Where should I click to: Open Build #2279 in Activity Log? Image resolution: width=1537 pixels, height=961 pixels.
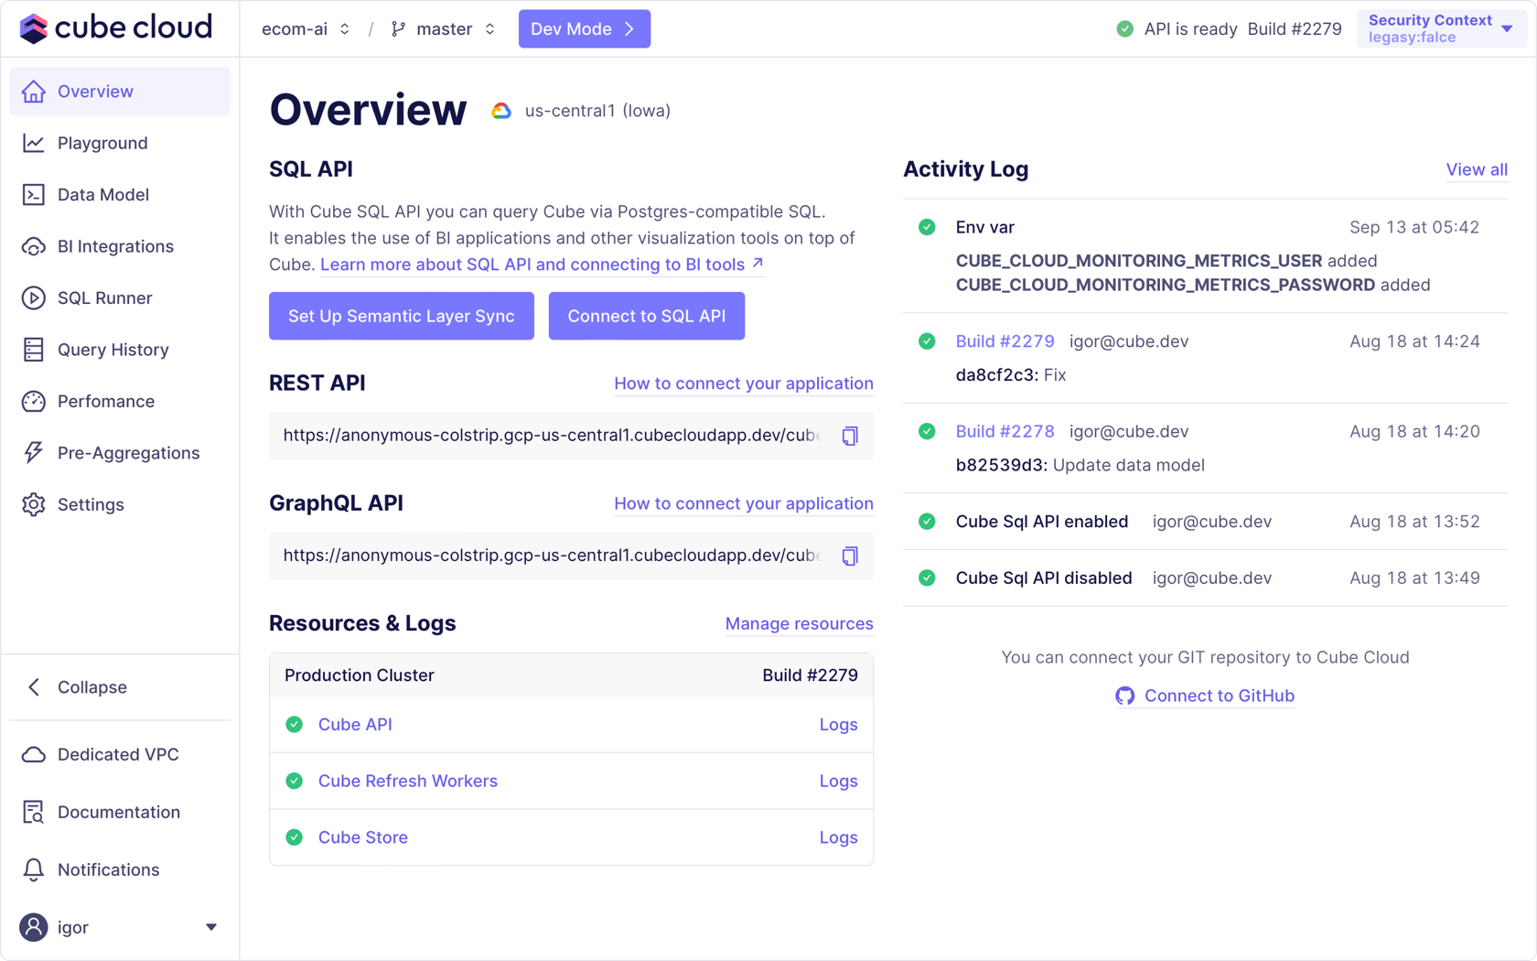click(1005, 341)
